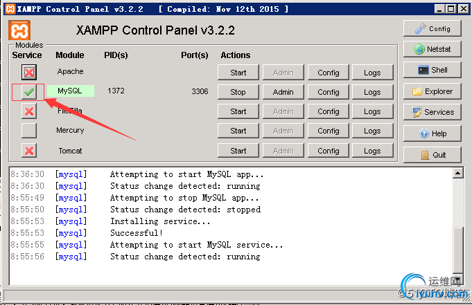Screen dimensions: 472x305
Task: Start the FileZilla module
Action: coord(238,111)
